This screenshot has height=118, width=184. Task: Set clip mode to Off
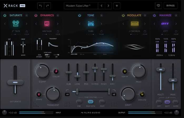pos(159,102)
